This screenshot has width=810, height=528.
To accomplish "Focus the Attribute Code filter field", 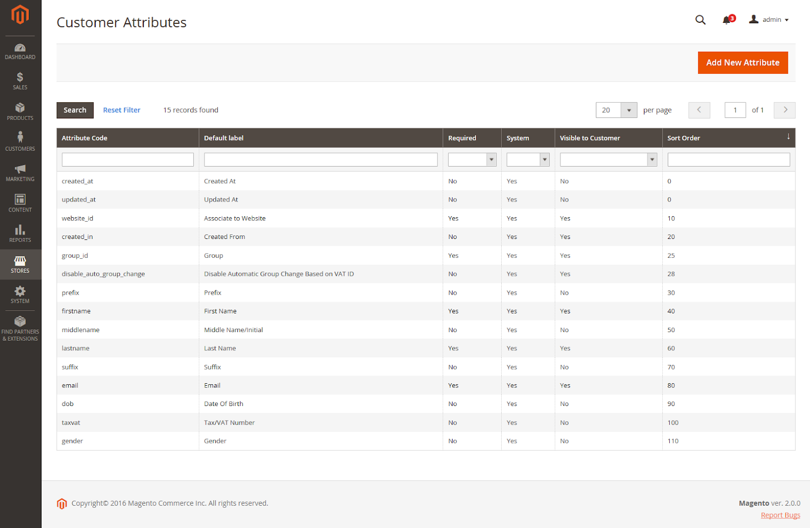I will click(x=128, y=159).
